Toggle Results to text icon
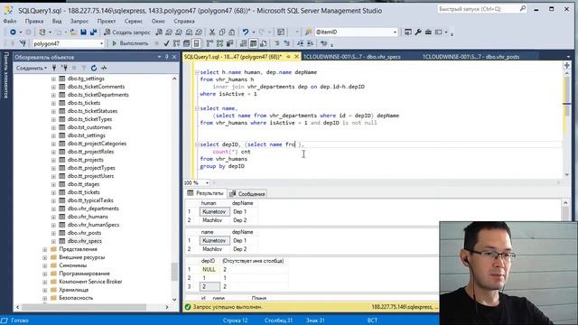This screenshot has height=325, width=578. (243, 43)
